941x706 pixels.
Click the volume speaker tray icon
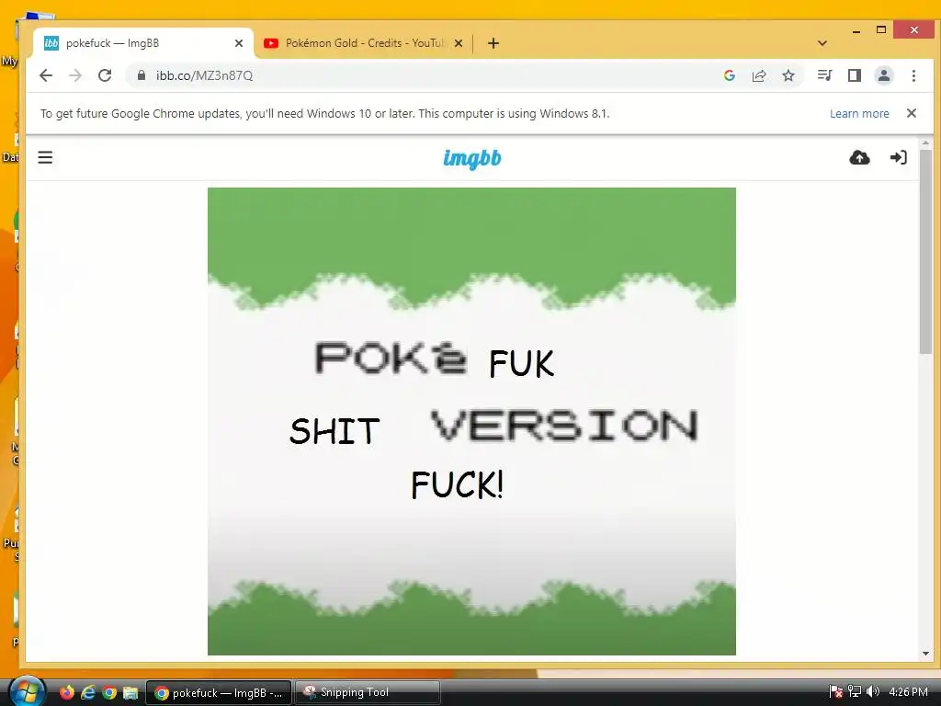pos(873,691)
